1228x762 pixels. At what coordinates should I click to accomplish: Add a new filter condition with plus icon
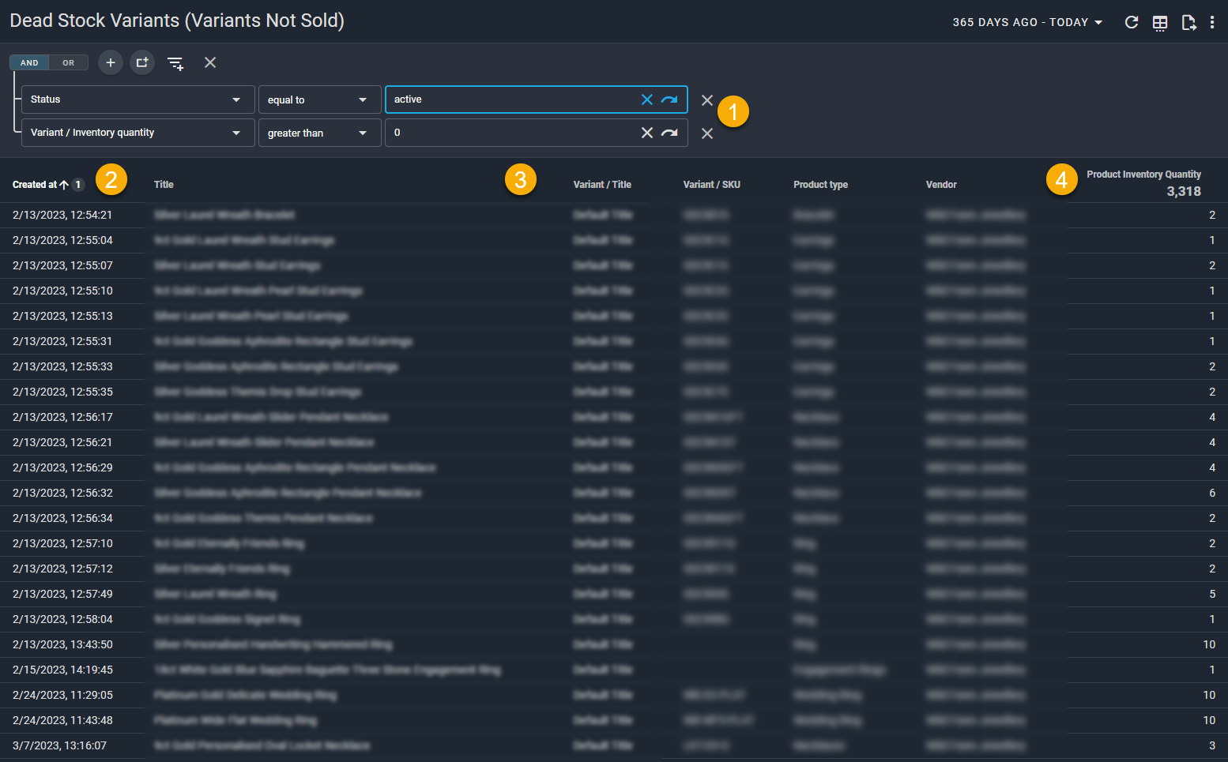click(x=111, y=62)
